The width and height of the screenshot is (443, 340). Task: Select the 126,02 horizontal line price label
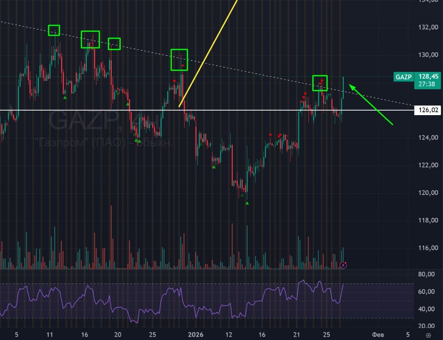coord(428,110)
